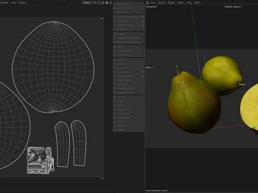Select the large round UV island
This screenshot has width=258, height=193.
[53, 67]
